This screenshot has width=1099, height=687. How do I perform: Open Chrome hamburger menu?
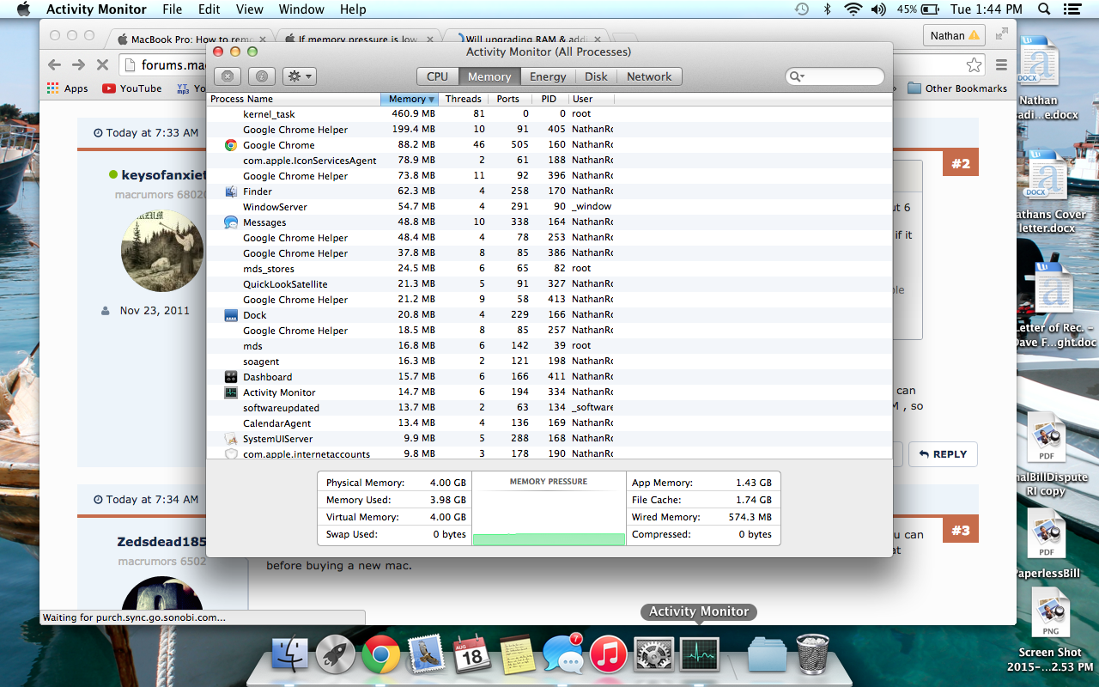click(1001, 64)
